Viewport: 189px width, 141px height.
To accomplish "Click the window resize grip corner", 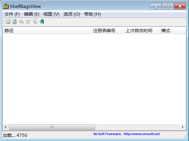I will pos(184,137).
